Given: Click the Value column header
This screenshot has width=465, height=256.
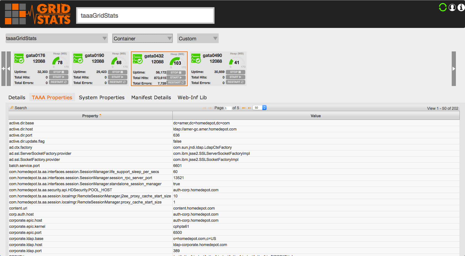Looking at the screenshot, I should [x=316, y=116].
